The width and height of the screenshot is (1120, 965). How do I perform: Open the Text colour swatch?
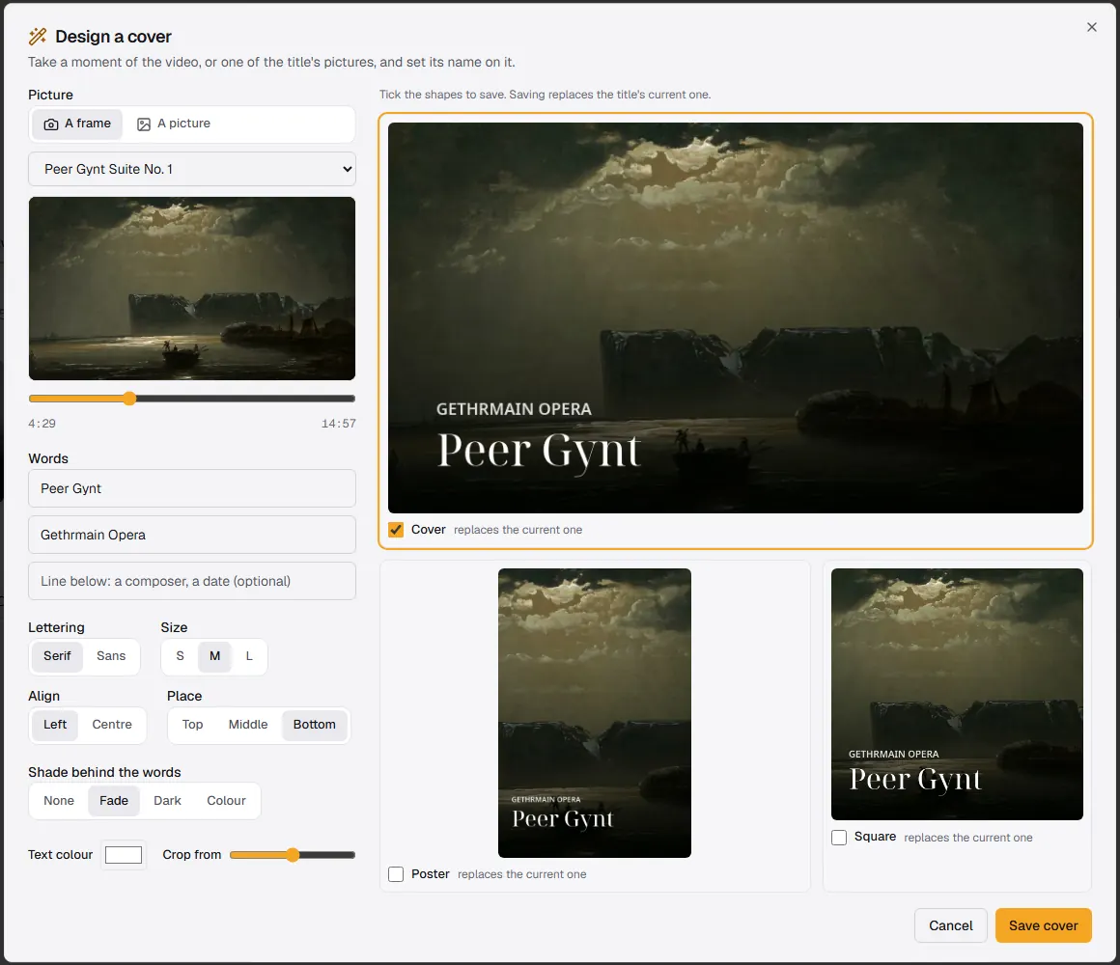coord(124,855)
